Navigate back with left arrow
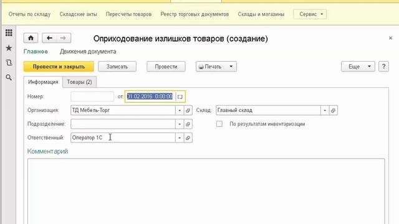399x224 pixels. [x=49, y=38]
